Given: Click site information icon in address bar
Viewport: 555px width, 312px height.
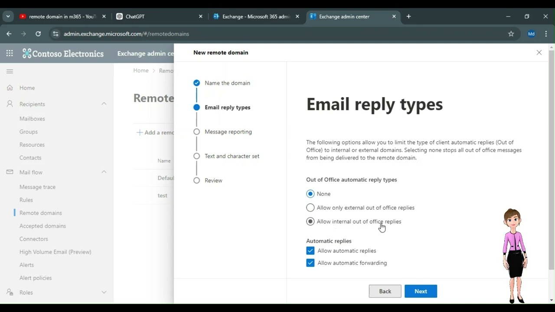Looking at the screenshot, I should tap(55, 34).
